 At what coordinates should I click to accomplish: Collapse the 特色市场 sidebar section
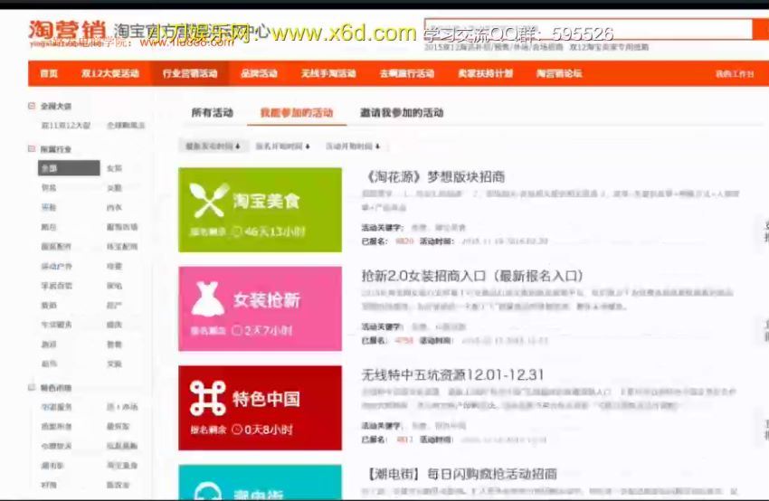point(32,387)
